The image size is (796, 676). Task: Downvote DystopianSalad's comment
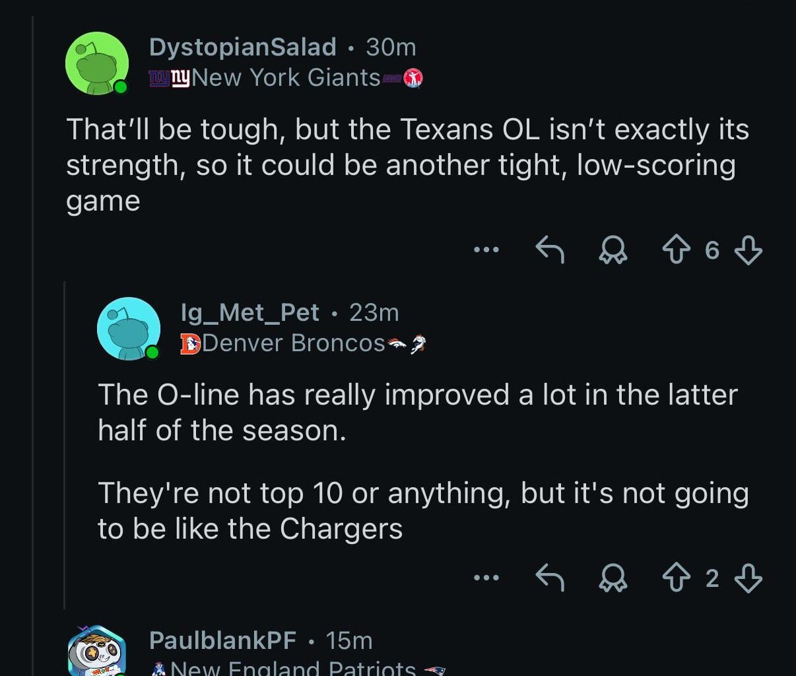pyautogui.click(x=748, y=250)
